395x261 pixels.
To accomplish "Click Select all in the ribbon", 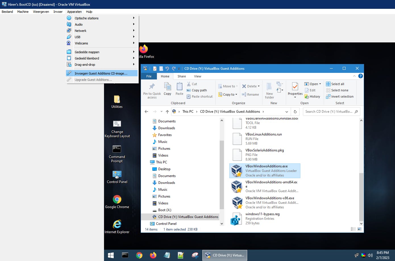I will point(337,84).
